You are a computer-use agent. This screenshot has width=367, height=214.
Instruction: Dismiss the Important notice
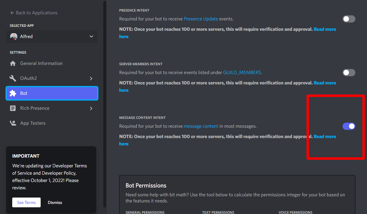pyautogui.click(x=55, y=202)
